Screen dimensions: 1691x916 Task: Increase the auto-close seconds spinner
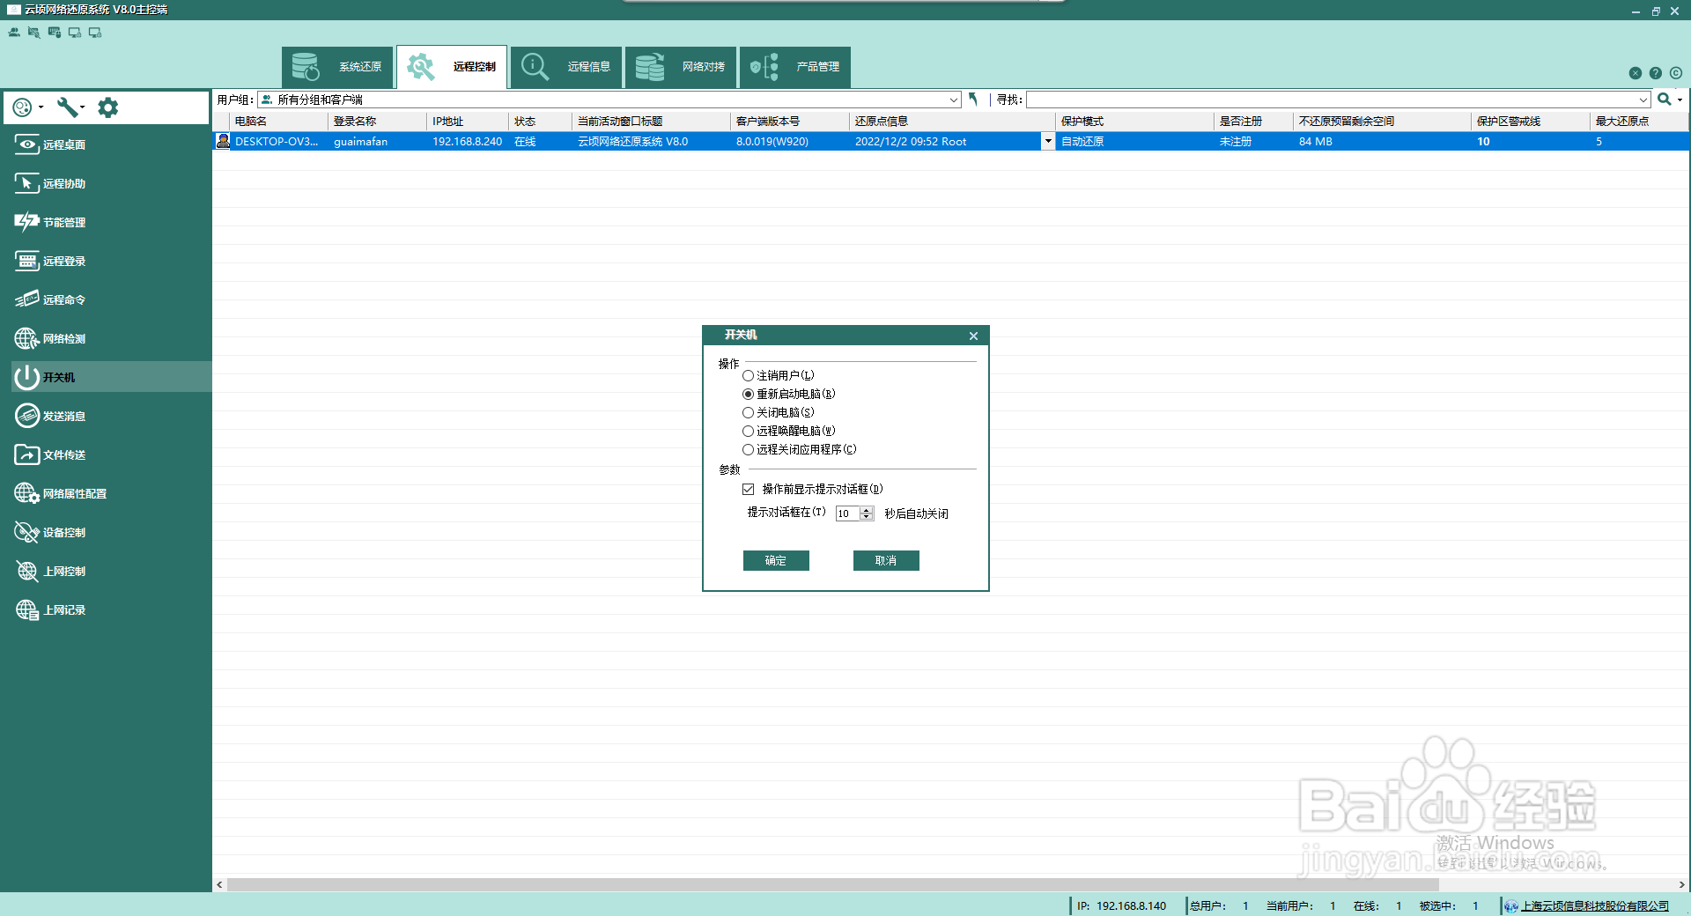867,510
